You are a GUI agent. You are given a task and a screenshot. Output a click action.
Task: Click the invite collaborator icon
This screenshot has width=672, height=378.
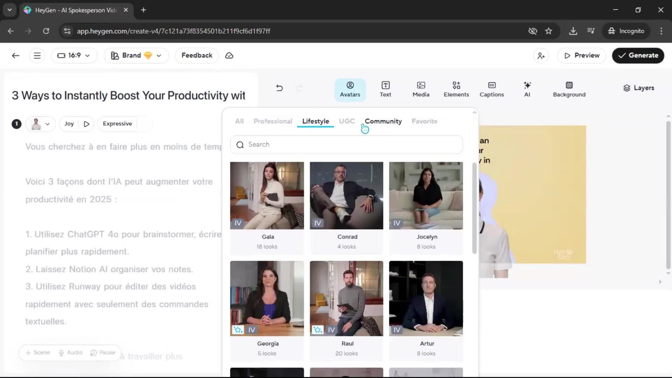(541, 56)
